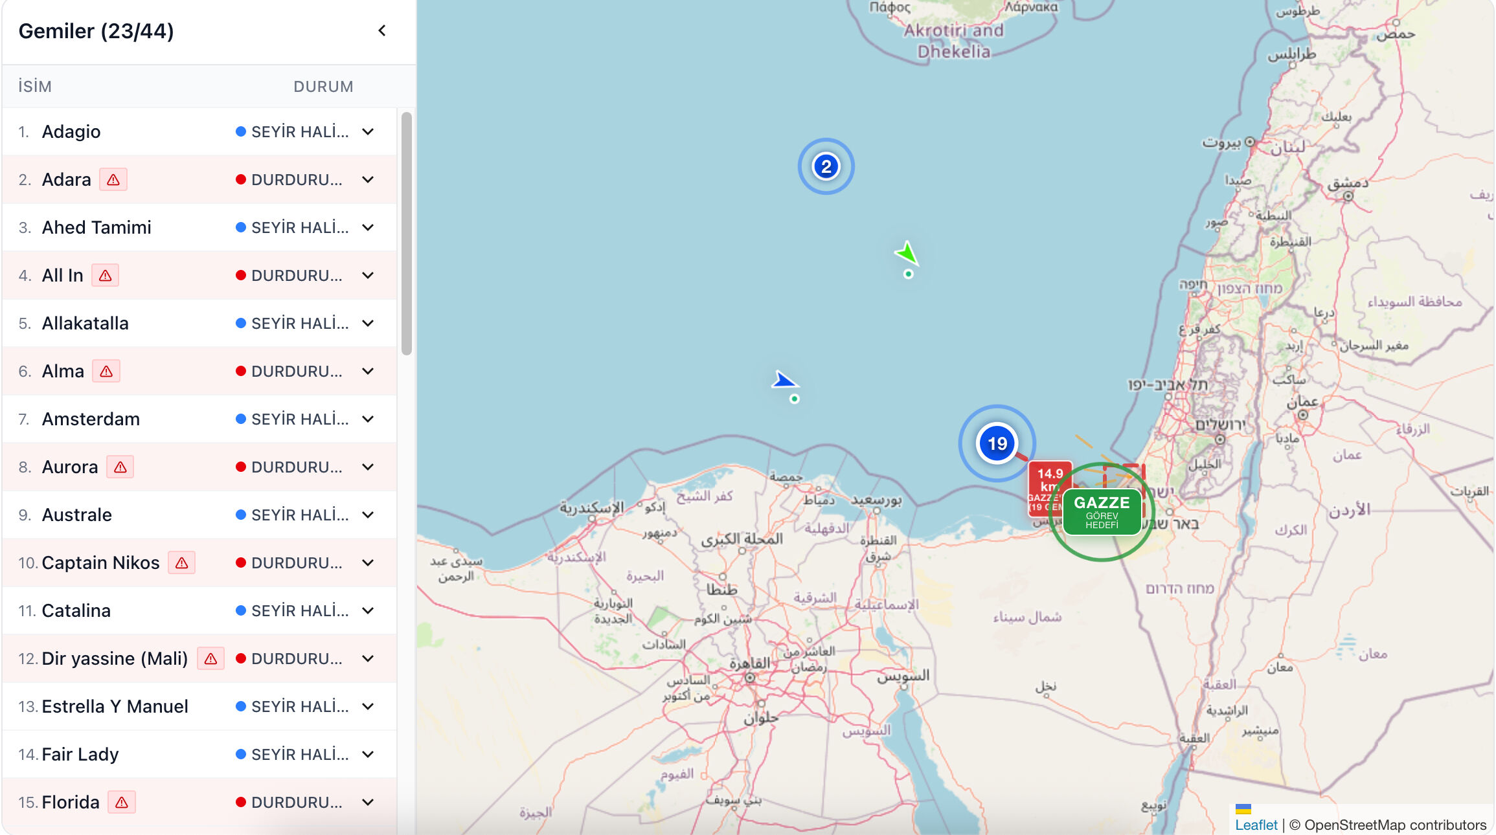Image resolution: width=1496 pixels, height=835 pixels.
Task: Select the blue ship arrow on the map
Action: tap(784, 381)
